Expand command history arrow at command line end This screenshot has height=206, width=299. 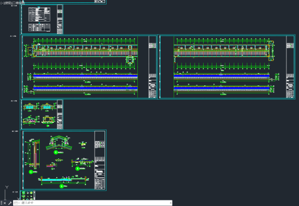170,203
